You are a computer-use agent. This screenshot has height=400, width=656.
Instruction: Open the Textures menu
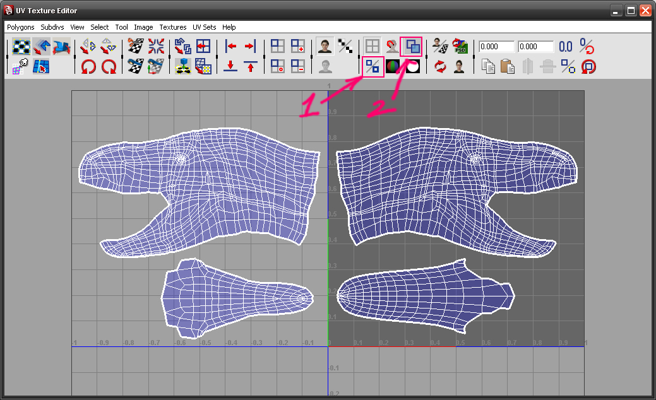point(172,27)
